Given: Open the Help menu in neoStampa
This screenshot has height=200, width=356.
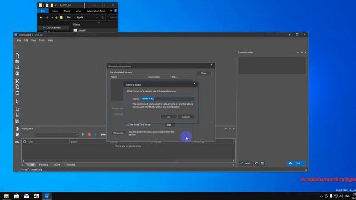Looking at the screenshot, I should (51, 41).
